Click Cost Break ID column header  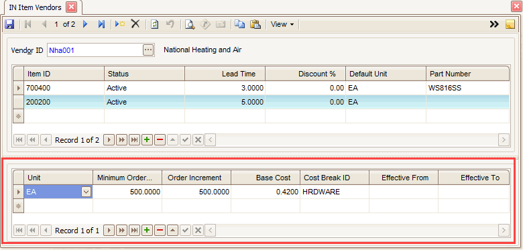tap(335, 178)
